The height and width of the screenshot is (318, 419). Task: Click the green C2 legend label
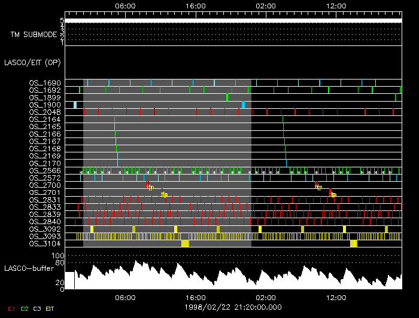pyautogui.click(x=24, y=308)
